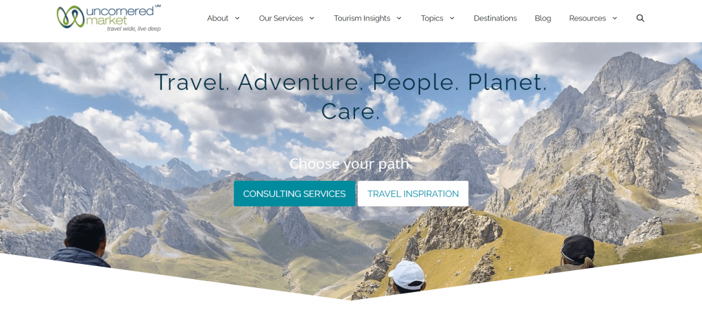The width and height of the screenshot is (702, 314).
Task: Expand the Our Services chevron
Action: pos(312,19)
